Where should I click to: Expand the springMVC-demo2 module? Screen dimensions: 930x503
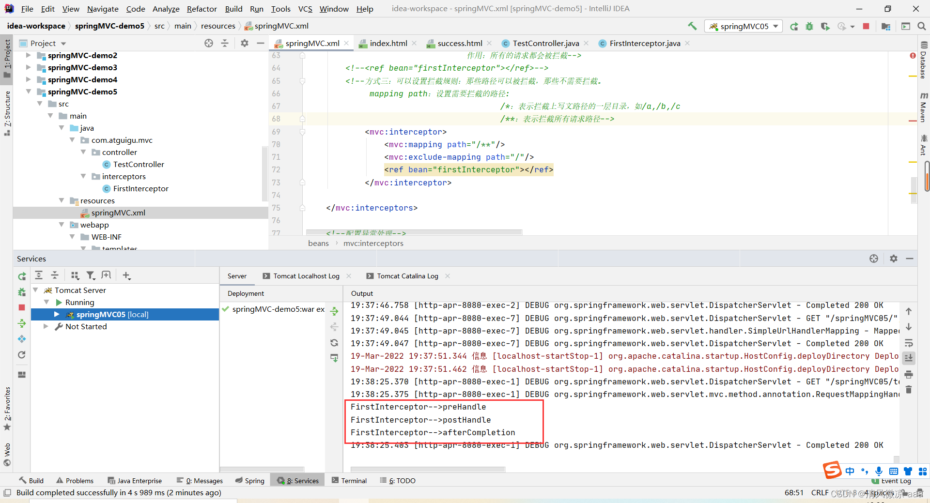(28, 55)
